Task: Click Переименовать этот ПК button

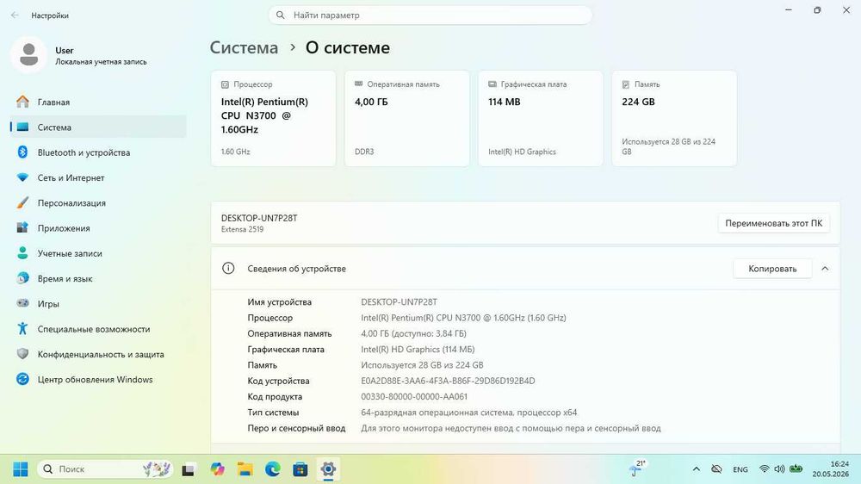Action: (x=774, y=223)
